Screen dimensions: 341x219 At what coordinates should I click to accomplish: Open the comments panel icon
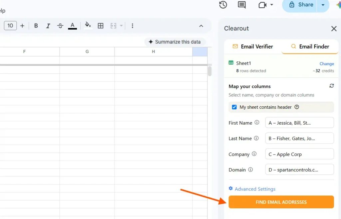coord(242,5)
